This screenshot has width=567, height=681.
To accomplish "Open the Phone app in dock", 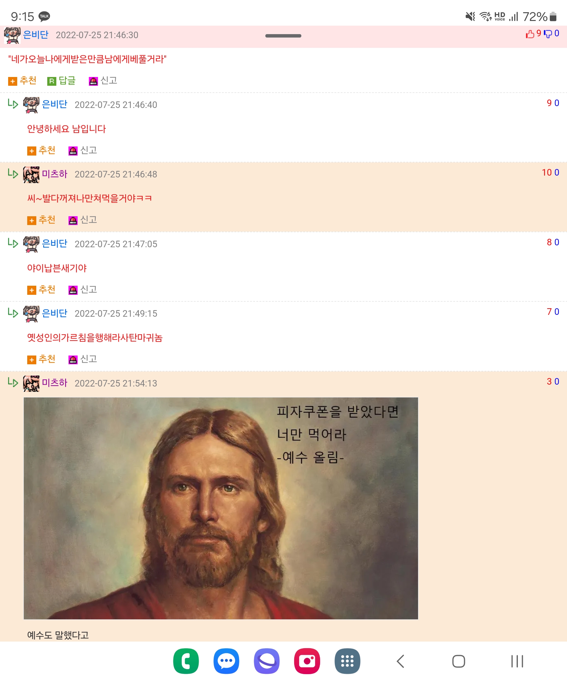I will pos(186,661).
